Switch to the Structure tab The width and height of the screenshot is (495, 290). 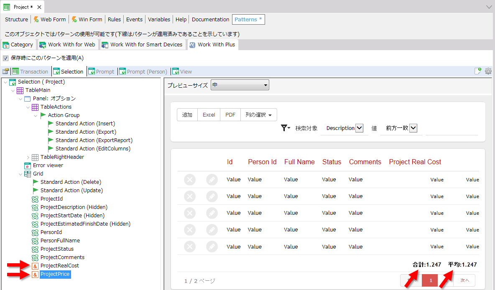[x=16, y=19]
